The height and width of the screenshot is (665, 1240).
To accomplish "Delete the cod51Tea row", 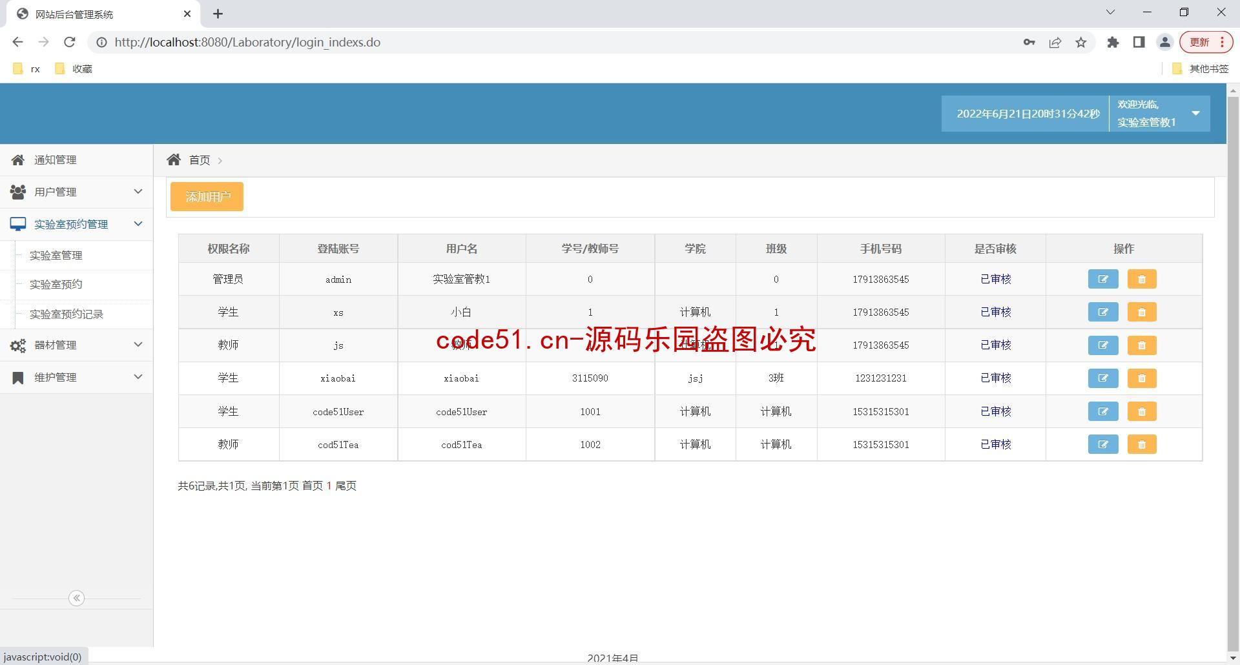I will [1141, 445].
